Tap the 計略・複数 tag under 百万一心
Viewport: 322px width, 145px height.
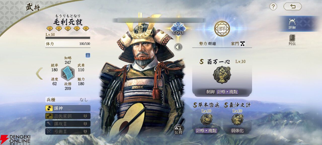point(227,92)
